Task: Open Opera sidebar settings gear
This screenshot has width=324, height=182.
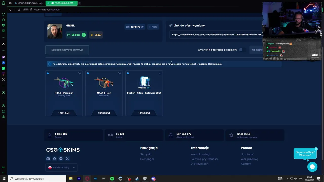Action: (3, 117)
